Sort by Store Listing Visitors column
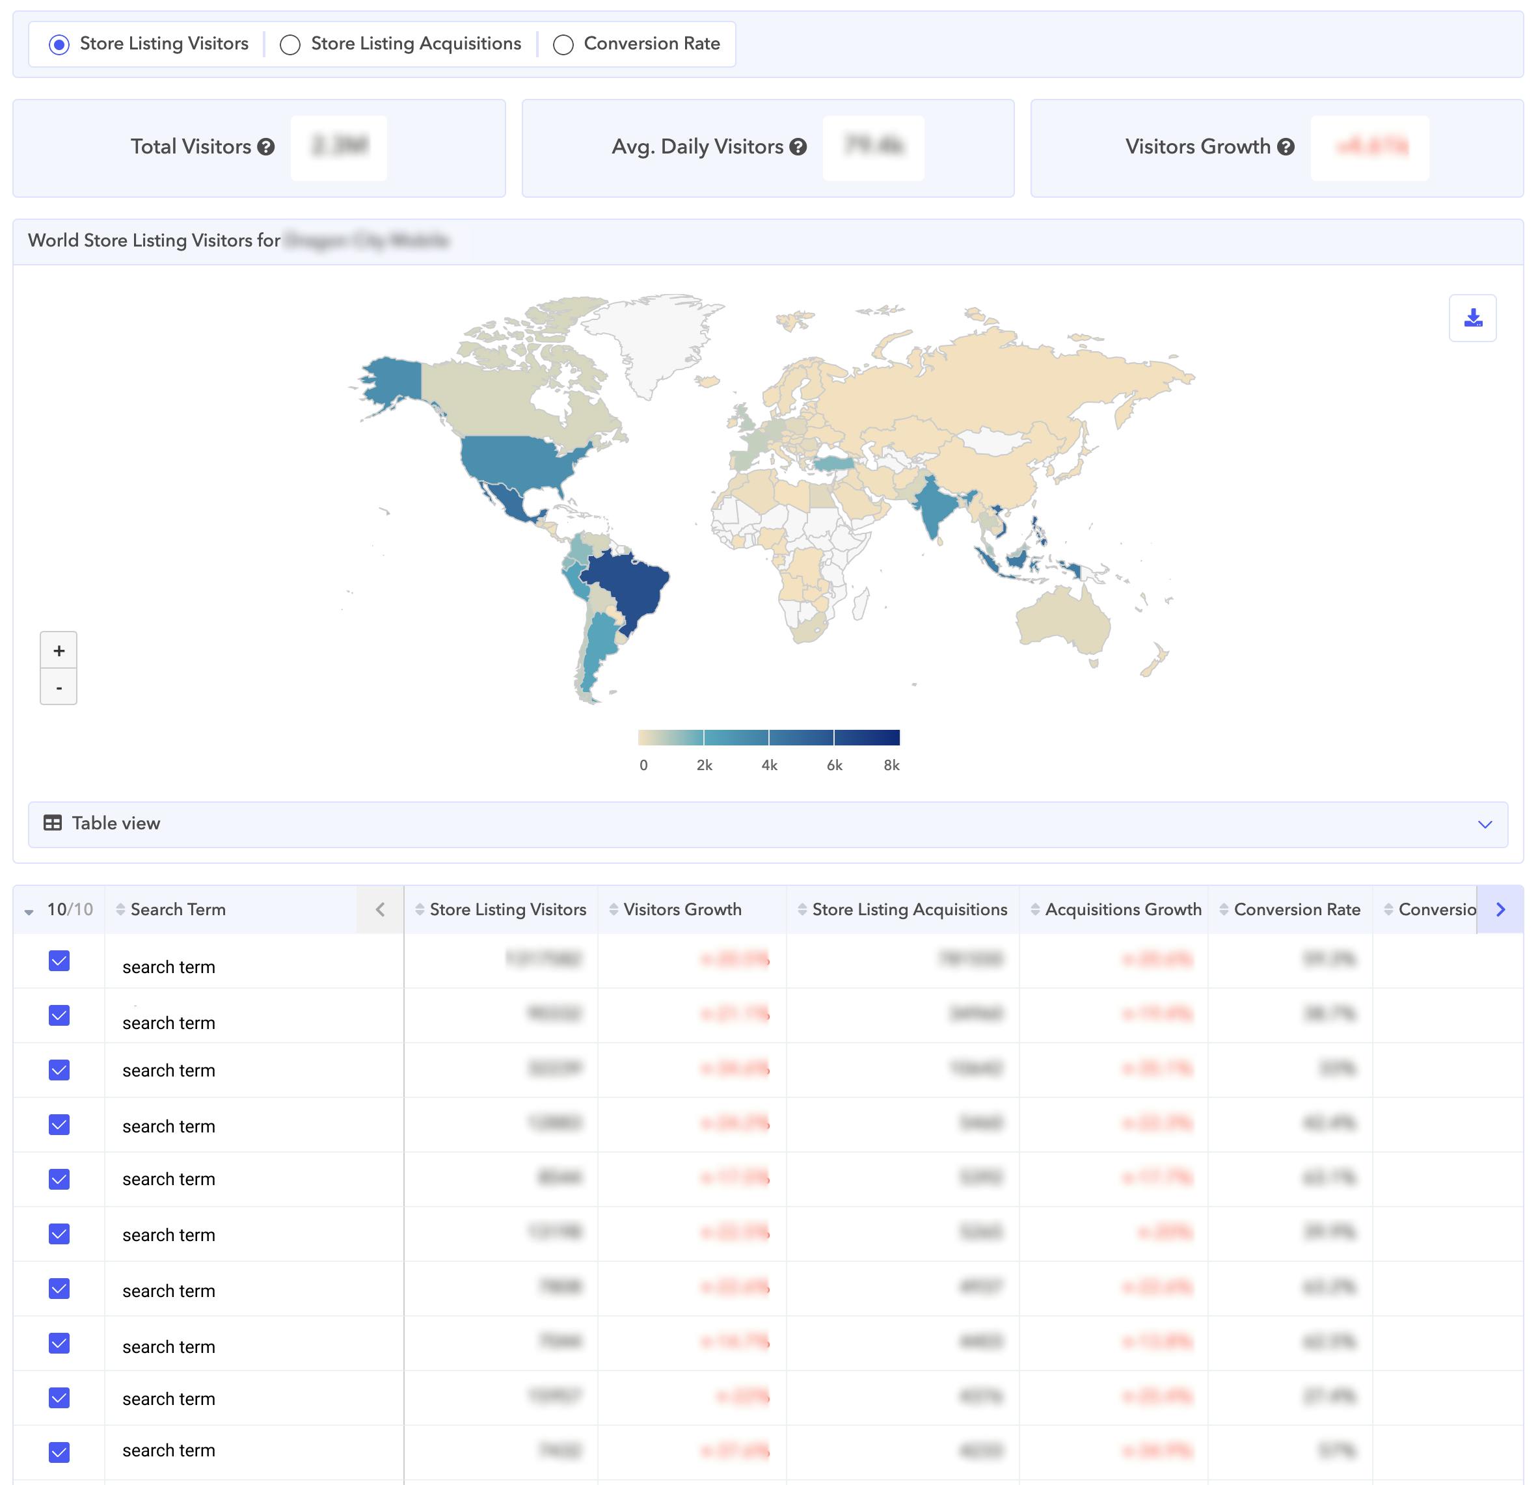Screen dimensions: 1538x1485 507,909
